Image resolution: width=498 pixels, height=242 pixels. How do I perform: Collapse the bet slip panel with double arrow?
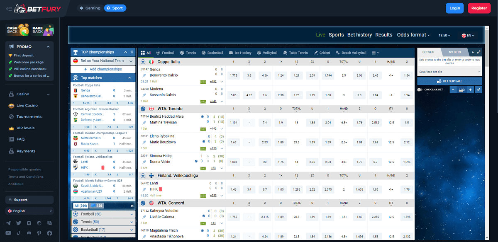point(472,52)
